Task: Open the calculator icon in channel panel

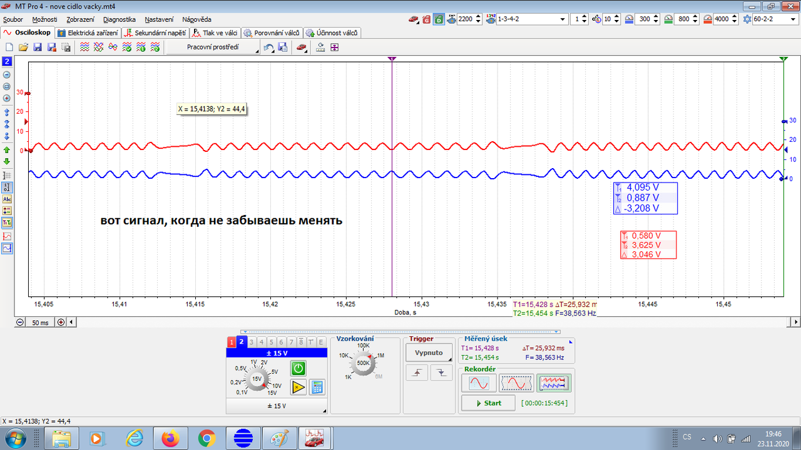Action: (x=317, y=387)
